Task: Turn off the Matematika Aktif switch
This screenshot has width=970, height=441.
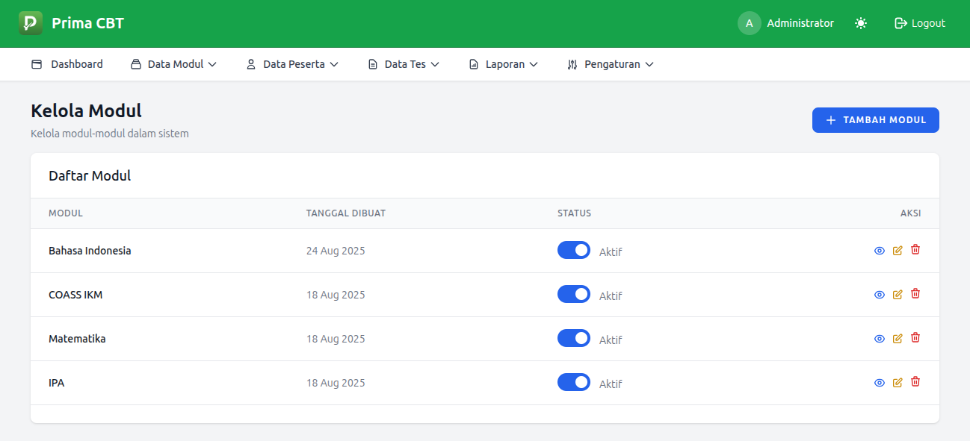Action: [573, 339]
